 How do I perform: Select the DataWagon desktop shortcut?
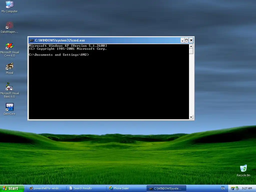[x=9, y=27]
